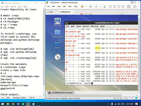Open terminal Edit menu
Image resolution: width=141 pixels, height=106 pixels.
click(x=73, y=26)
